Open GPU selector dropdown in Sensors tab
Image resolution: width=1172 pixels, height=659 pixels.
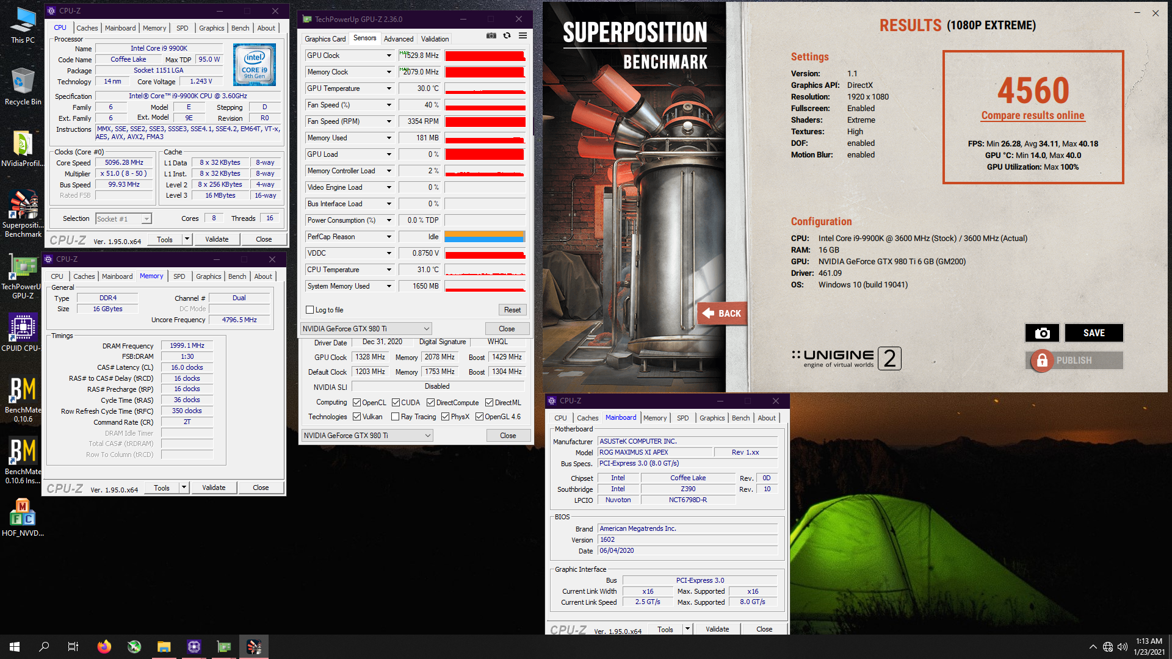click(366, 329)
